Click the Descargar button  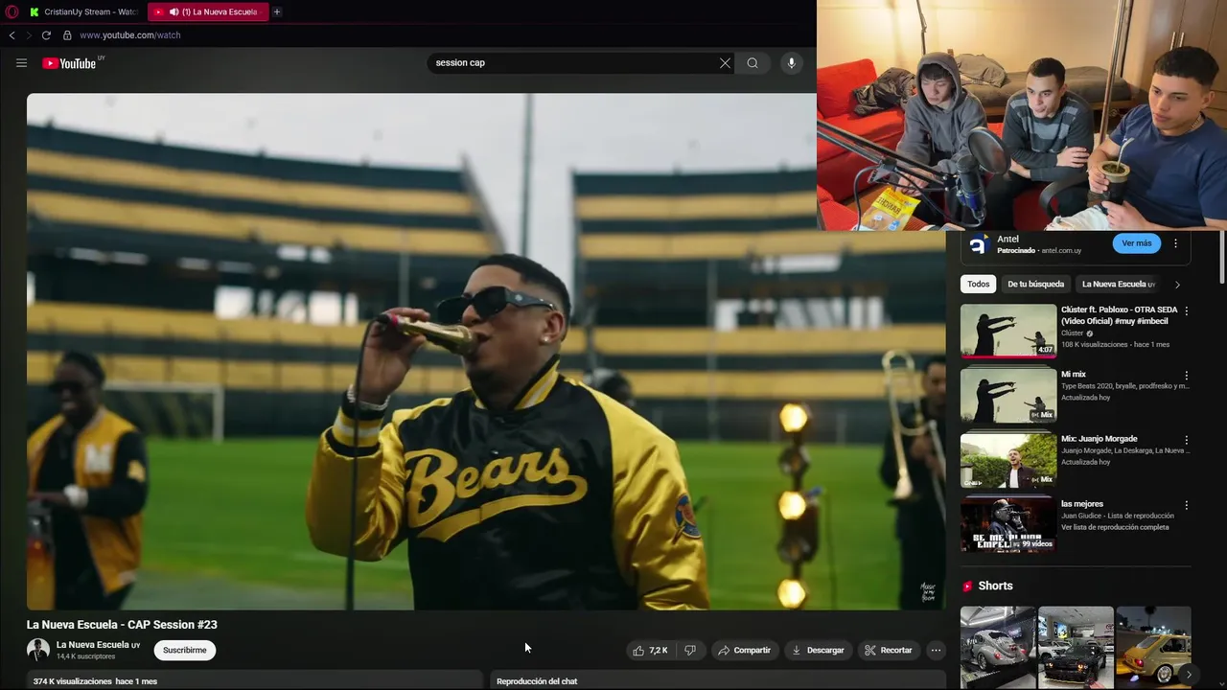818,650
